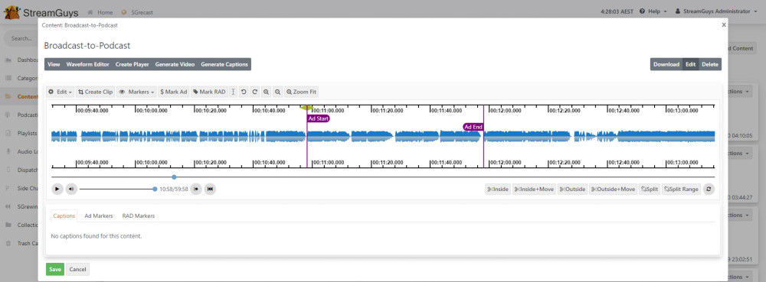Open the Help dropdown menu
This screenshot has width=766, height=282.
(653, 11)
